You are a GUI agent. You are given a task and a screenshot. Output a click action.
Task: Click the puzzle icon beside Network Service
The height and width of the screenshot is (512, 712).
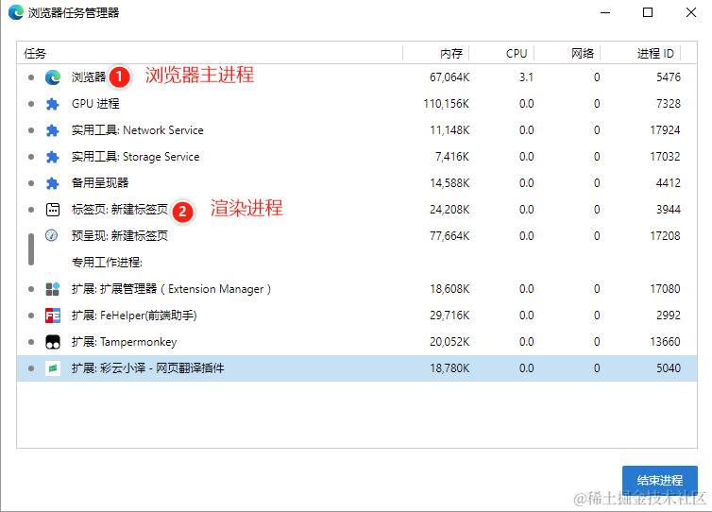pyautogui.click(x=53, y=130)
